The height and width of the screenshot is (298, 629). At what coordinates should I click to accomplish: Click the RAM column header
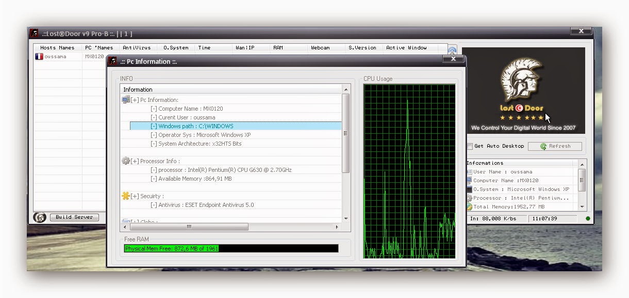(289, 48)
